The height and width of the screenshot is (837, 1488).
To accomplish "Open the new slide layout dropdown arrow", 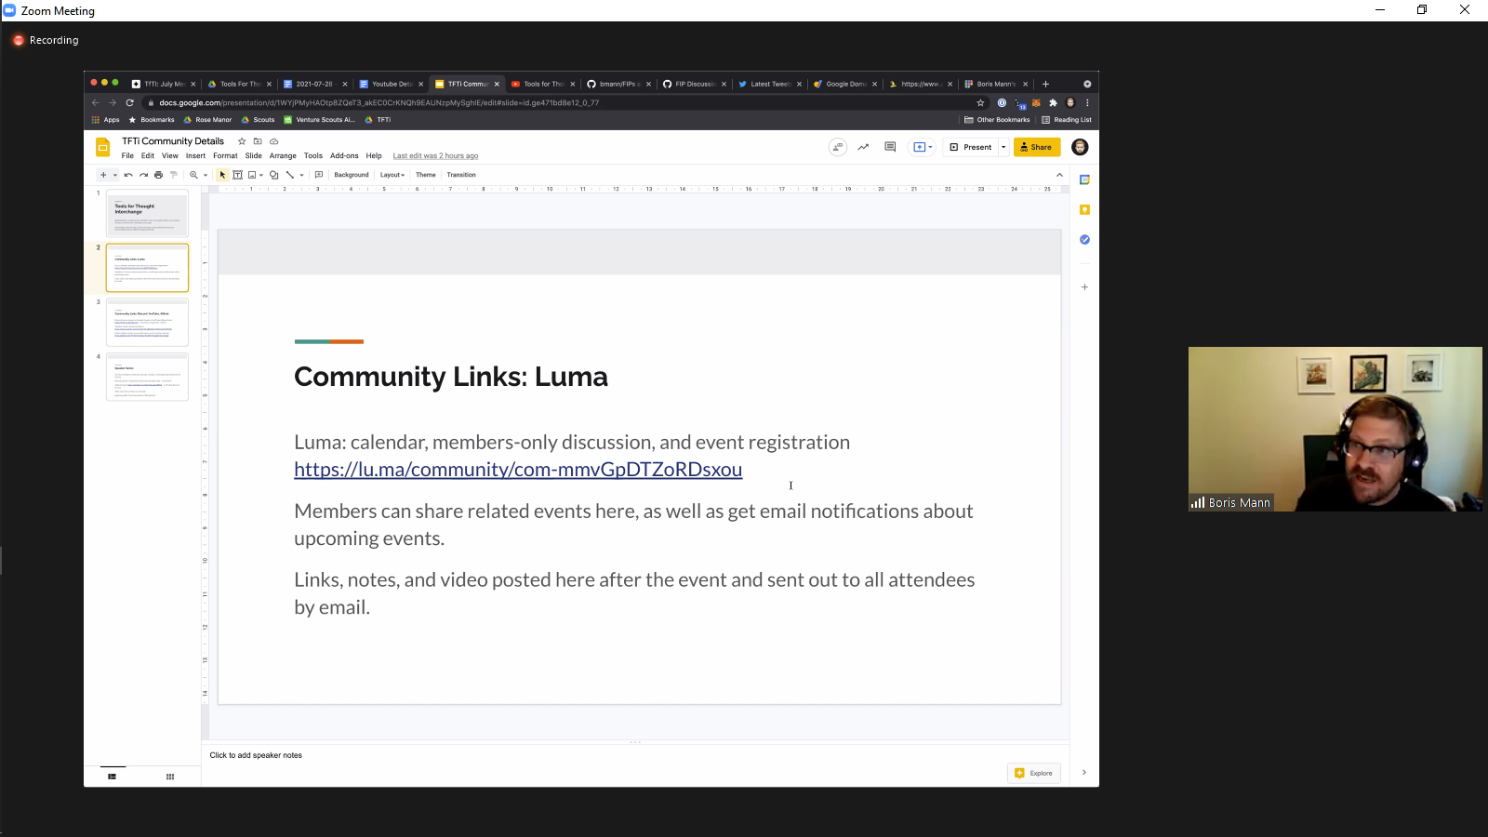I will coord(115,175).
